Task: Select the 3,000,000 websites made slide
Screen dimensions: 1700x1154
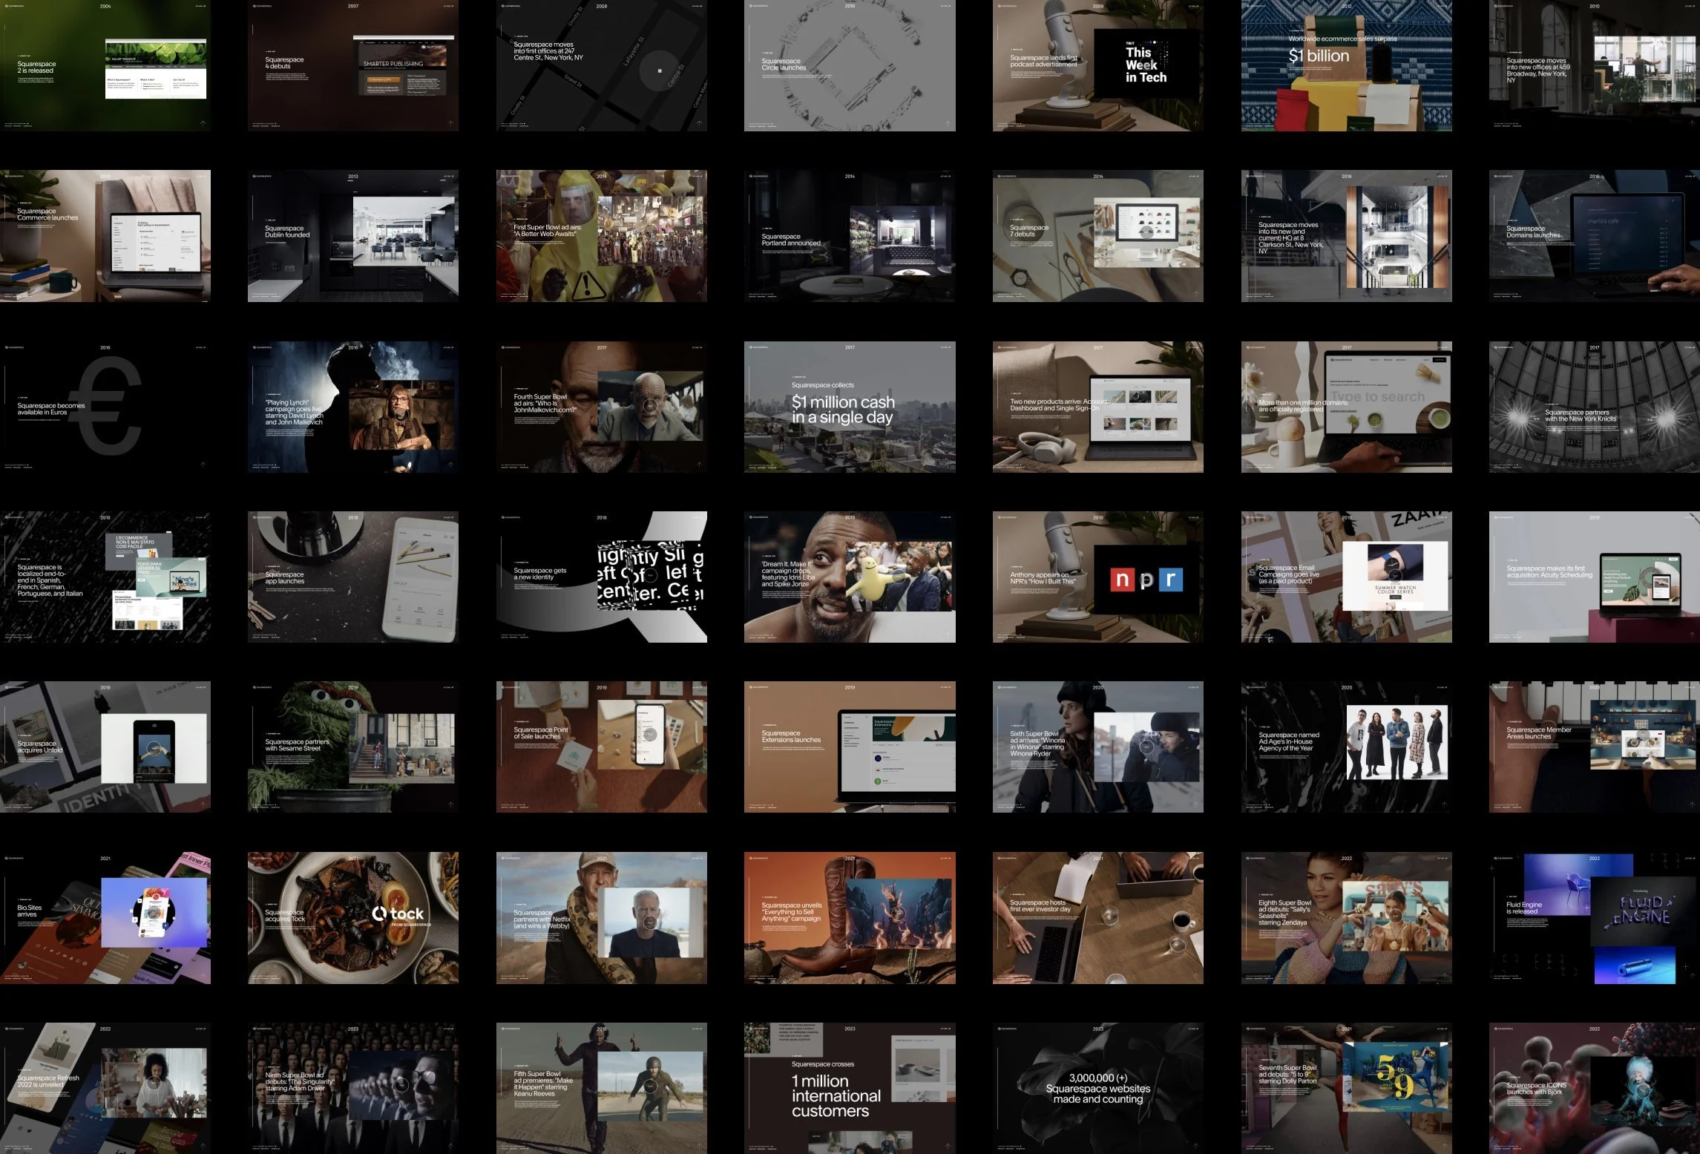Action: click(x=1098, y=1088)
